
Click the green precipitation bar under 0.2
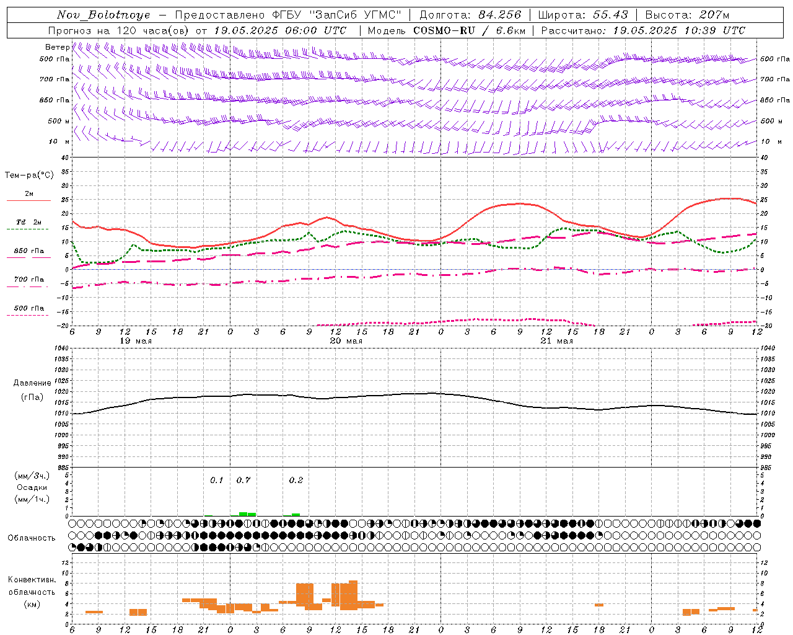click(x=296, y=515)
